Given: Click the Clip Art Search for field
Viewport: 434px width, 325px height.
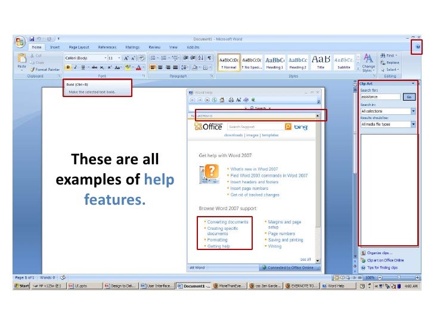Looking at the screenshot, I should coord(380,96).
